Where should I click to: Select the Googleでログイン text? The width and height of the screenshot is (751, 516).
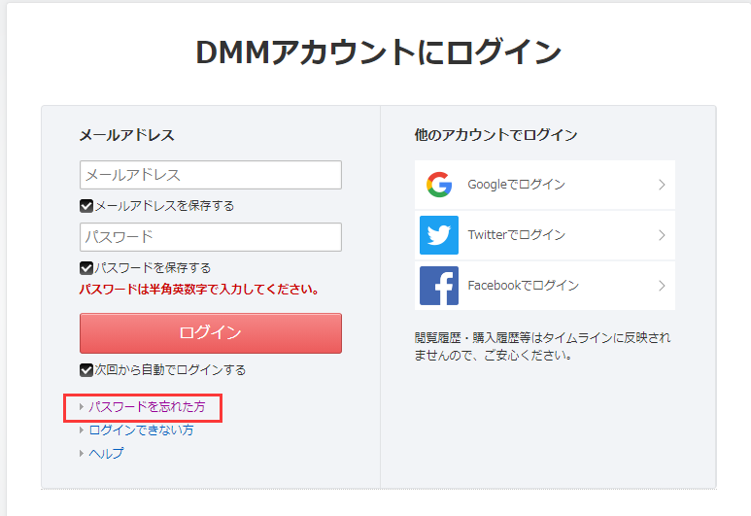[x=516, y=185]
